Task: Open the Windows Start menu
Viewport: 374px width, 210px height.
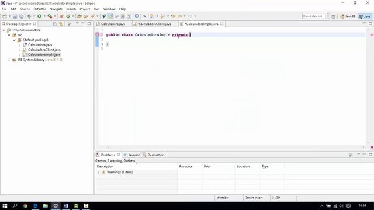Action: 5,206
